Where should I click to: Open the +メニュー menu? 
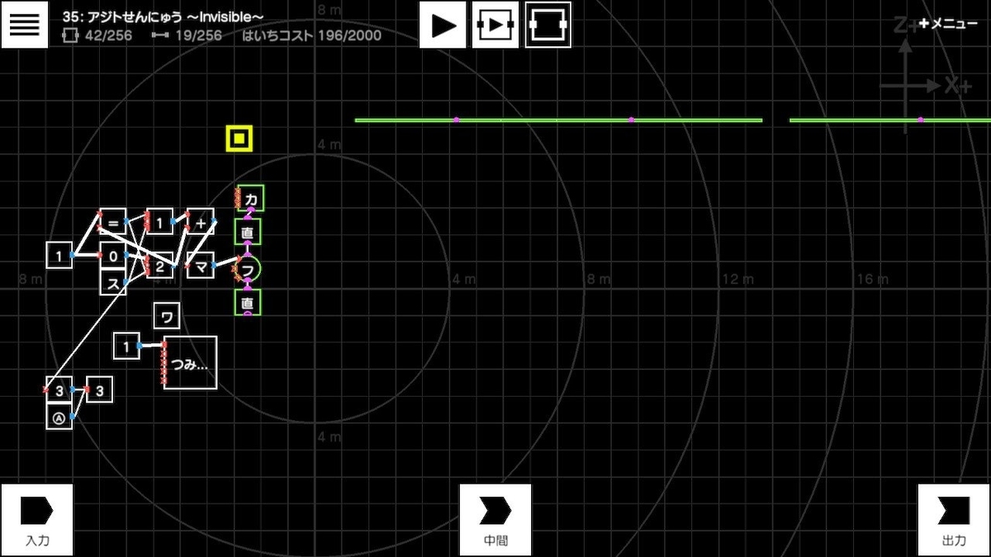(947, 24)
